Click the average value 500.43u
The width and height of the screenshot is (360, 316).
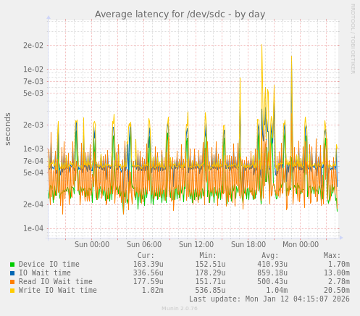pos(272,281)
